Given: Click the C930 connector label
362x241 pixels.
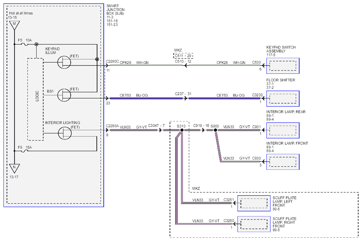Looking at the screenshot, I should pyautogui.click(x=256, y=158).
